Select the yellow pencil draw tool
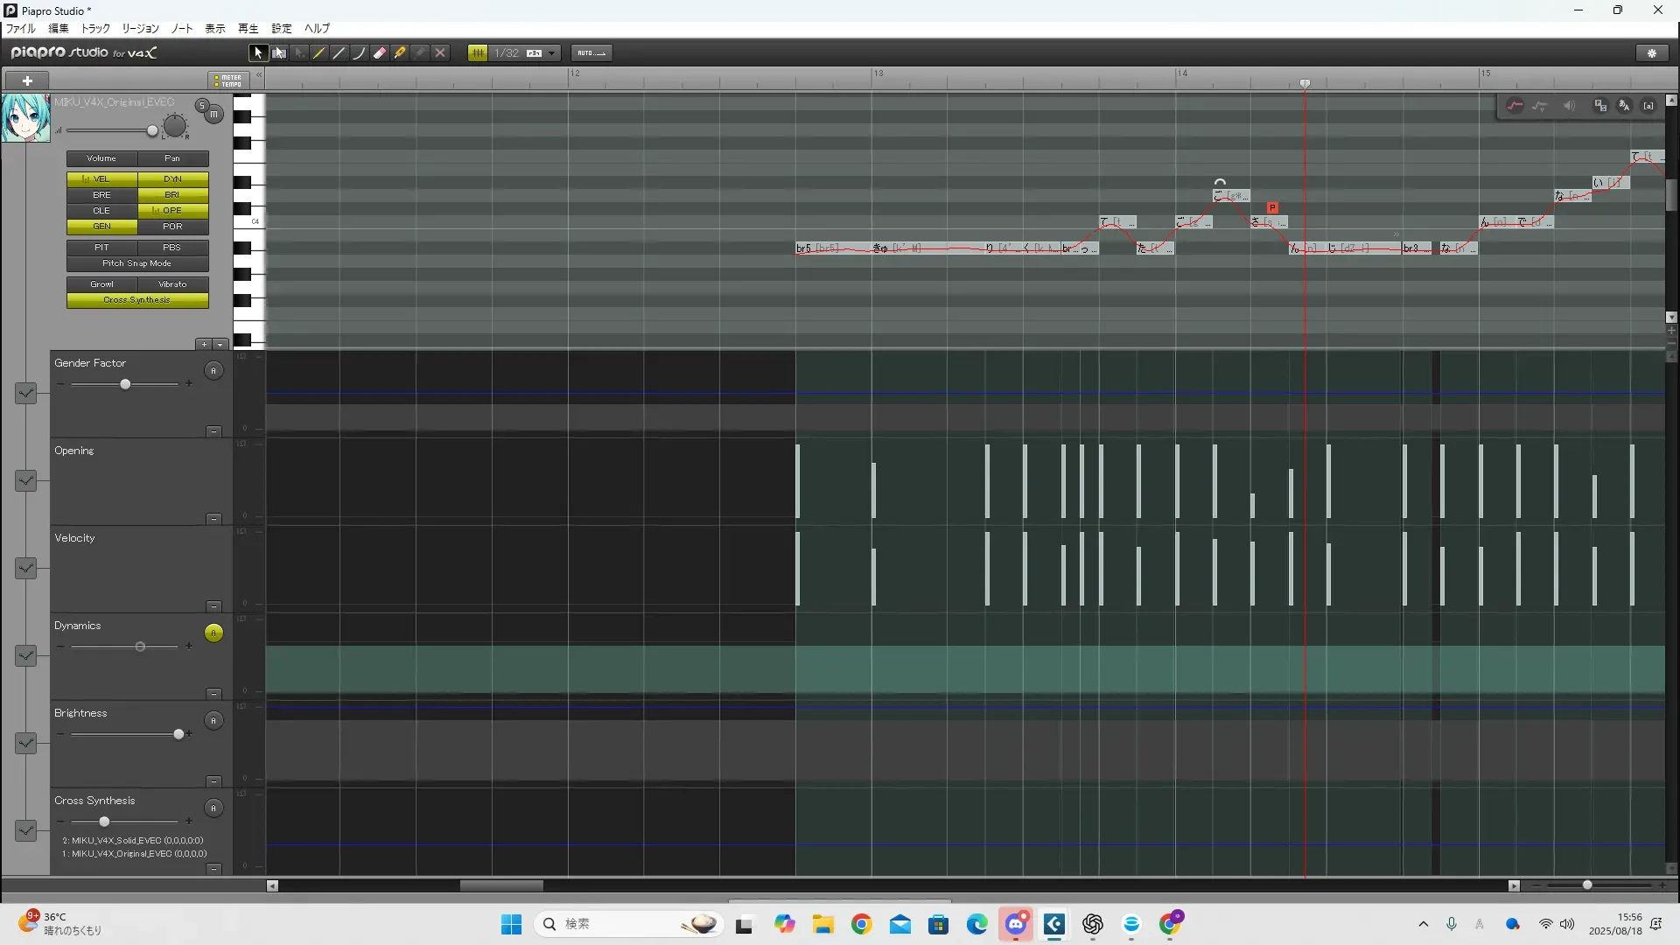The width and height of the screenshot is (1680, 945). (x=319, y=53)
